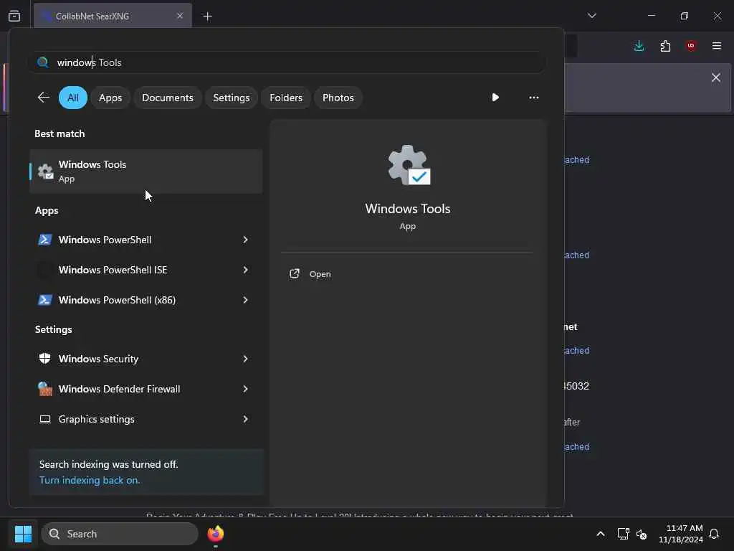
Task: Click the Graphics settings laptop icon
Action: click(x=45, y=419)
